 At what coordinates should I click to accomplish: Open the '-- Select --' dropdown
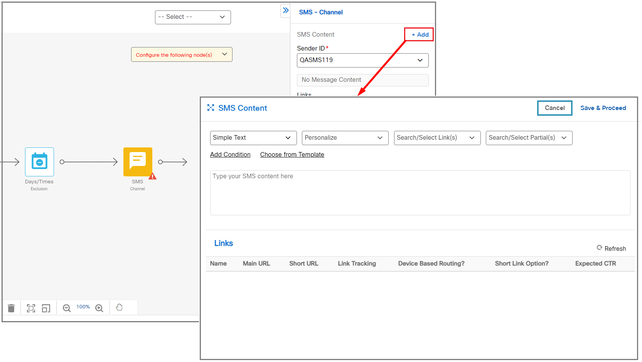[192, 17]
